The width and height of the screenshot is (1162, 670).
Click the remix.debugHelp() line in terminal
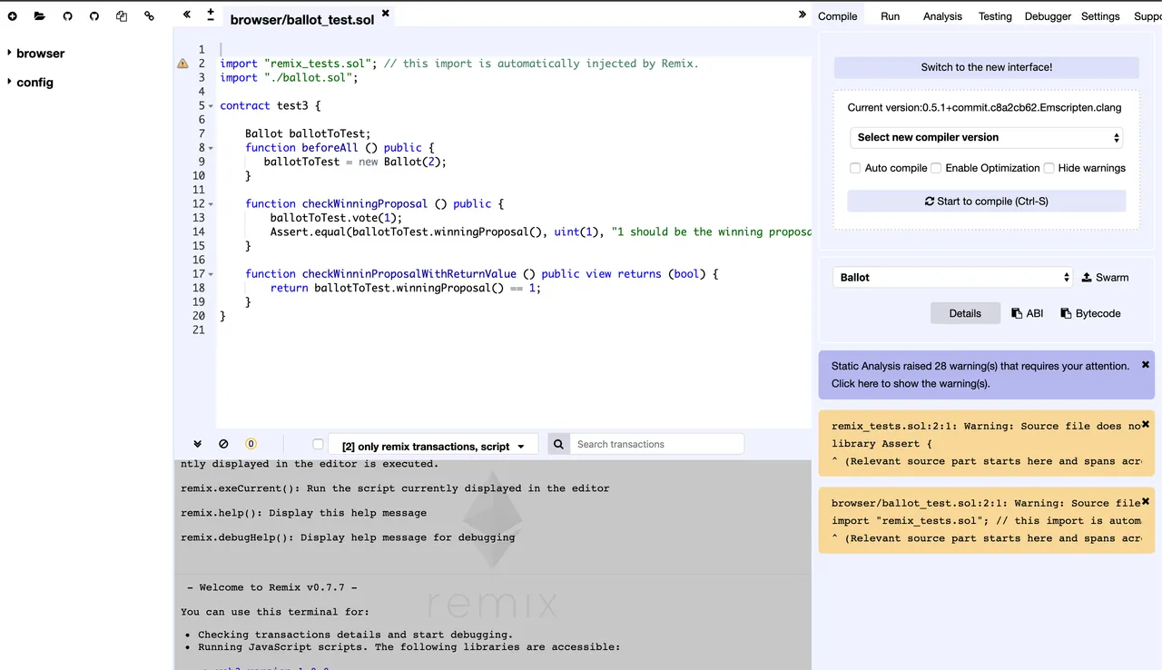[x=348, y=537]
